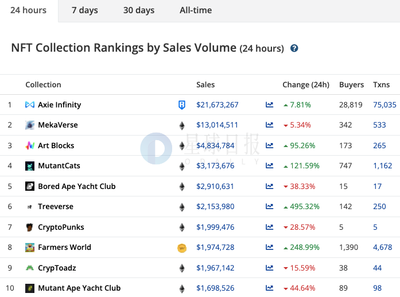The height and width of the screenshot is (297, 400).
Task: Open Farmers World sales chart icon
Action: tap(269, 247)
